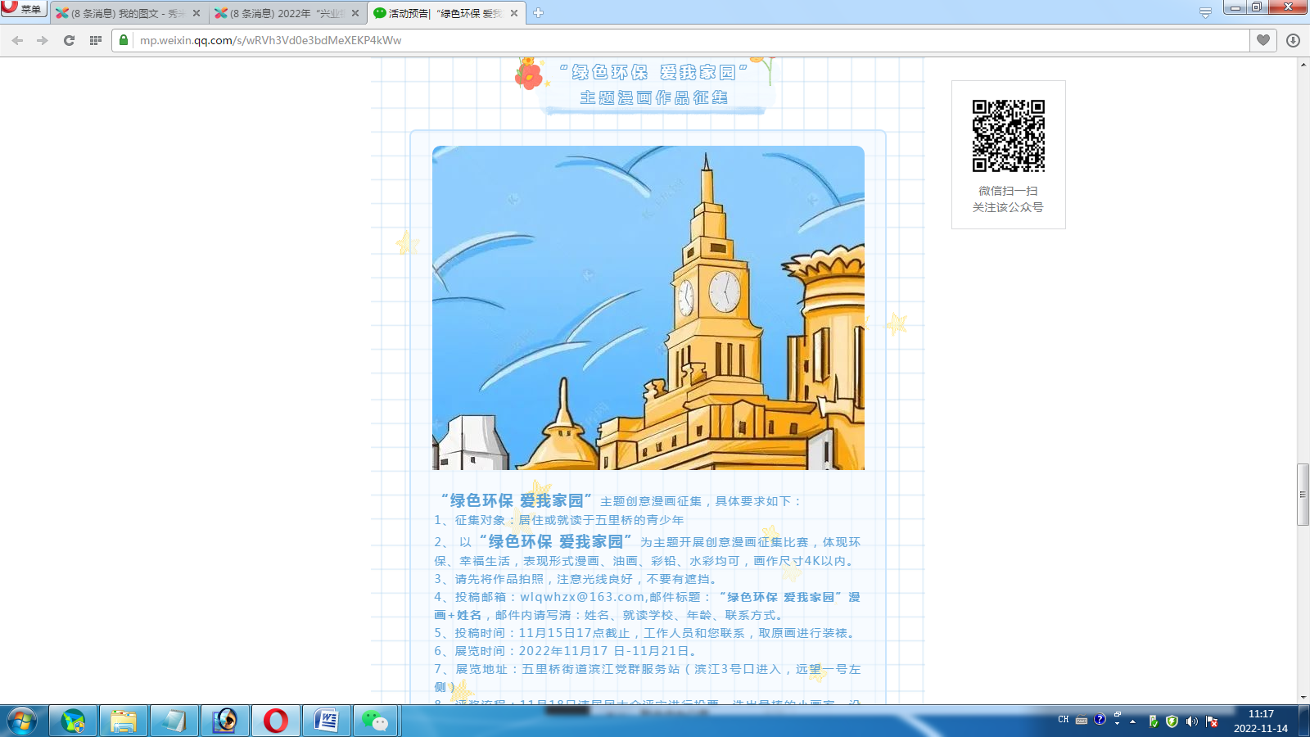Image resolution: width=1310 pixels, height=737 pixels.
Task: Open the Speed Dial grid
Action: coord(95,40)
